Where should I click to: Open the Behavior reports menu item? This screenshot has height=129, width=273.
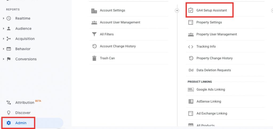tap(23, 49)
